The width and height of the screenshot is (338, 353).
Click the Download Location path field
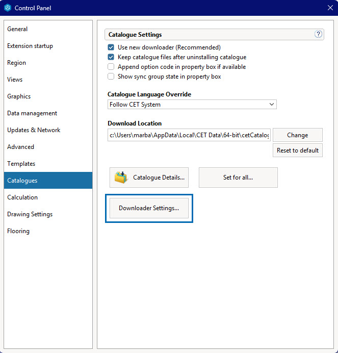[189, 135]
